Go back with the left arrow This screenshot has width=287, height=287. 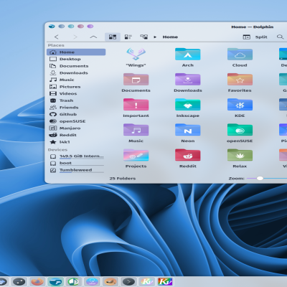tap(56, 37)
